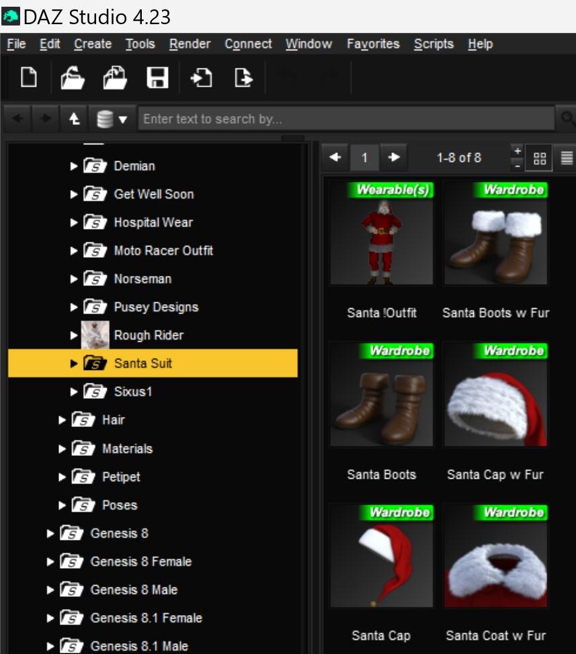This screenshot has height=654, width=576.
Task: Click the Save floppy disk icon
Action: (x=157, y=78)
